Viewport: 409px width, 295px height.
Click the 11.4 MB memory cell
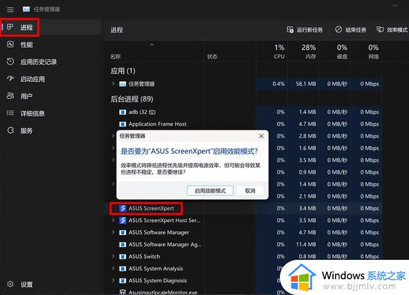pyautogui.click(x=306, y=245)
